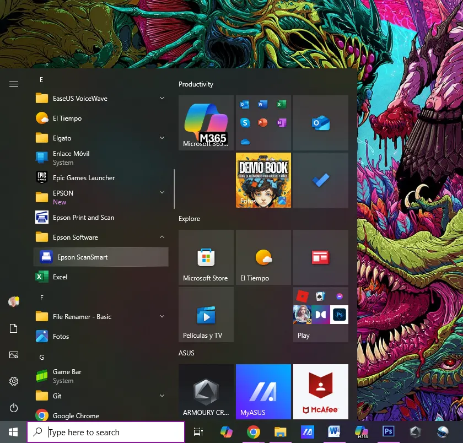
Task: Open the red News tile
Action: coord(321,257)
